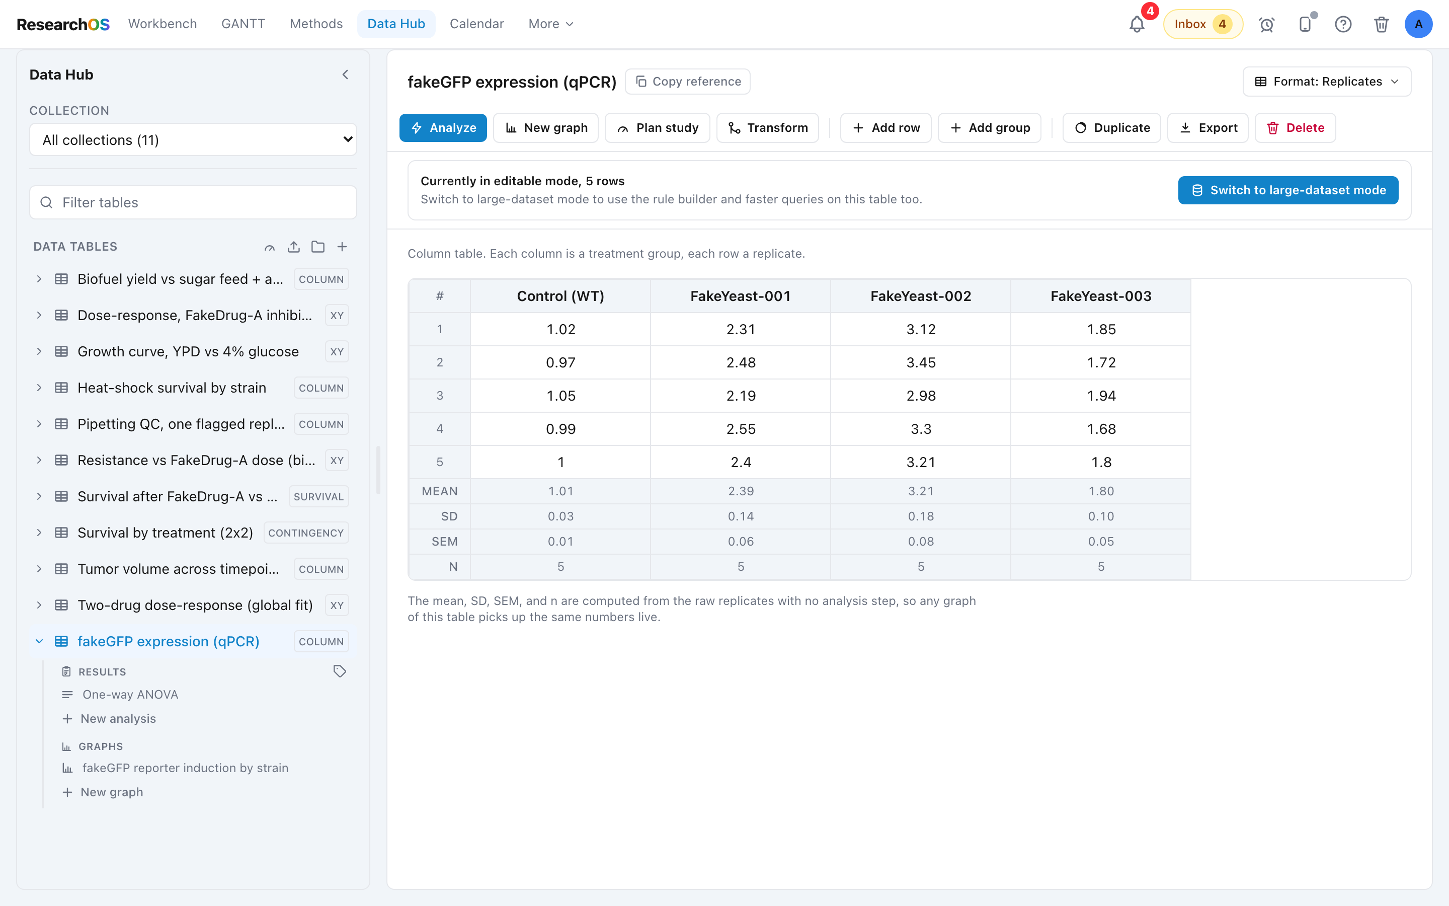Open the One-way ANOVA result
Viewport: 1449px width, 906px height.
tap(130, 695)
